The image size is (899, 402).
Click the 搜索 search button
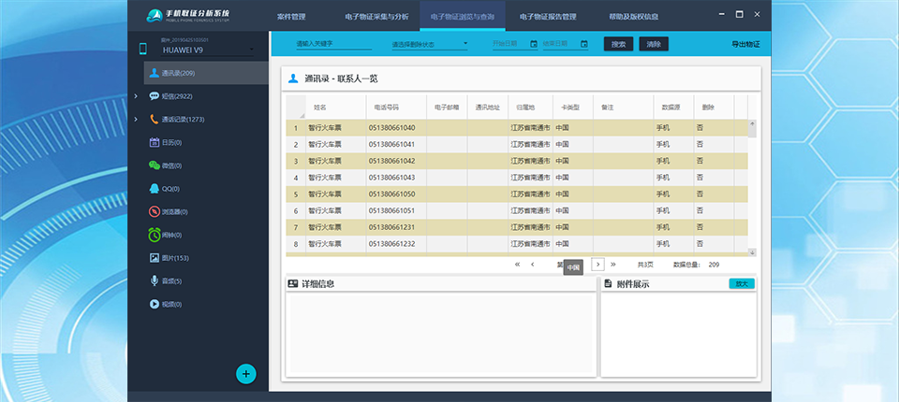[x=619, y=44]
